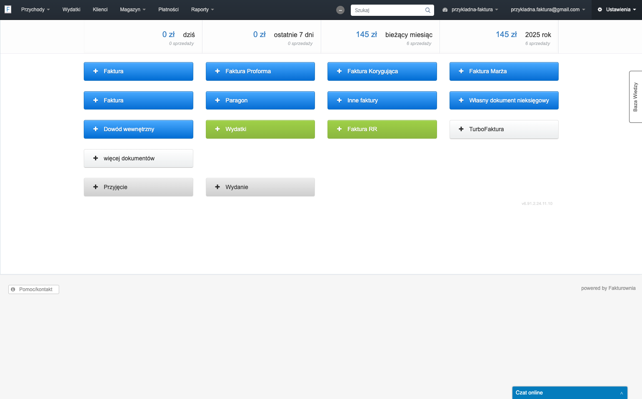Open the przykladna.faktura@gmail.com user dropdown
Image resolution: width=642 pixels, height=399 pixels.
tap(548, 10)
